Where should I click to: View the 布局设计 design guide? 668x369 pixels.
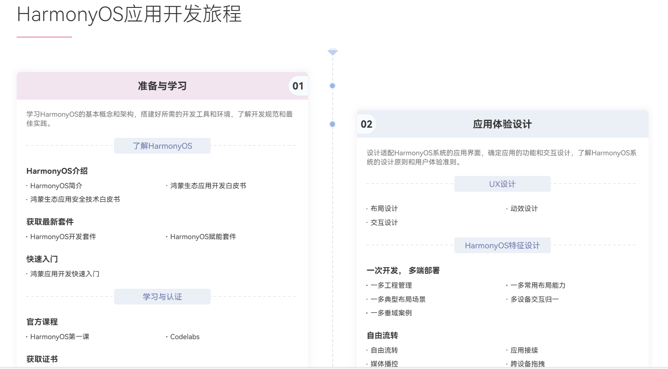[x=384, y=209]
